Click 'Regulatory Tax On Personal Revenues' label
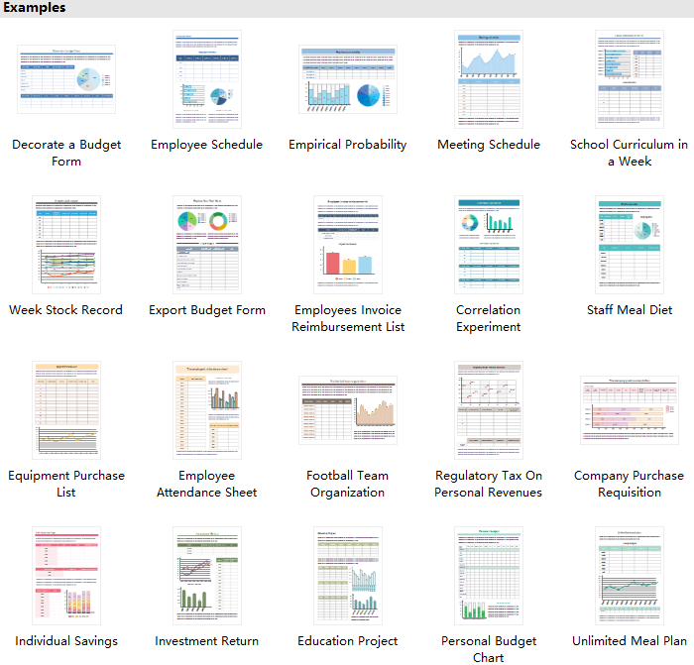The image size is (694, 665). coord(488,484)
